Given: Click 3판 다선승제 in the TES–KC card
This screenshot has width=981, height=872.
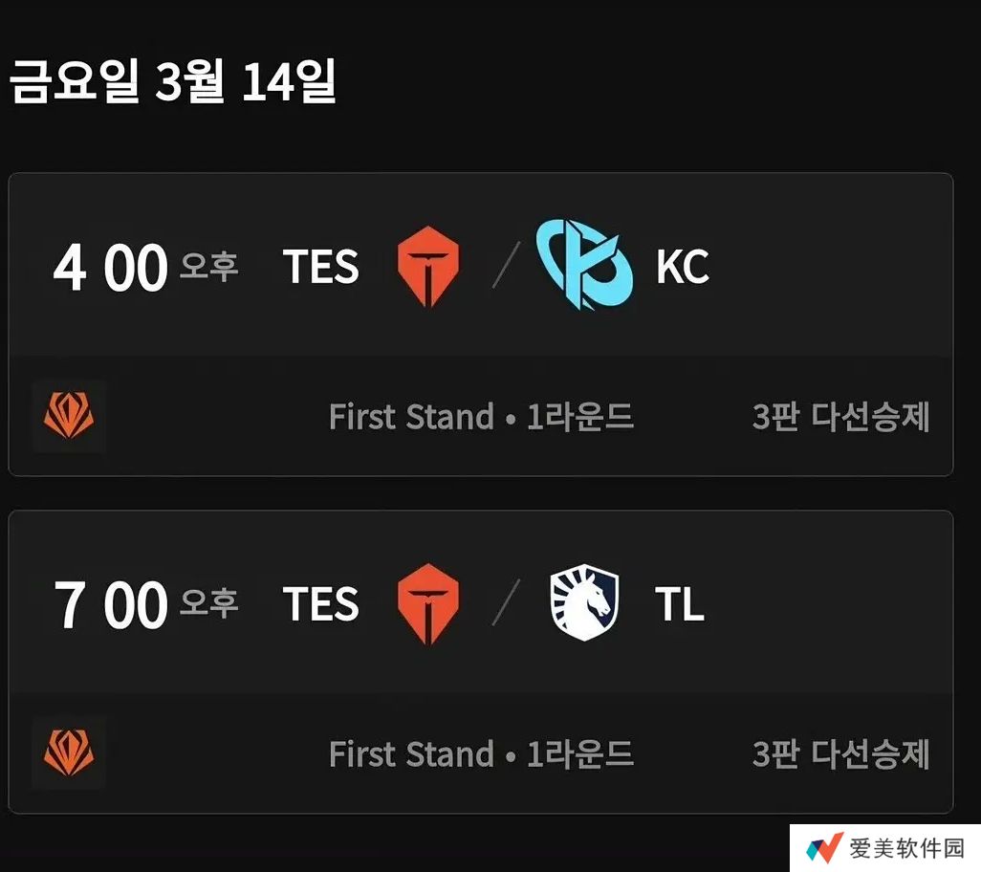Looking at the screenshot, I should click(840, 417).
